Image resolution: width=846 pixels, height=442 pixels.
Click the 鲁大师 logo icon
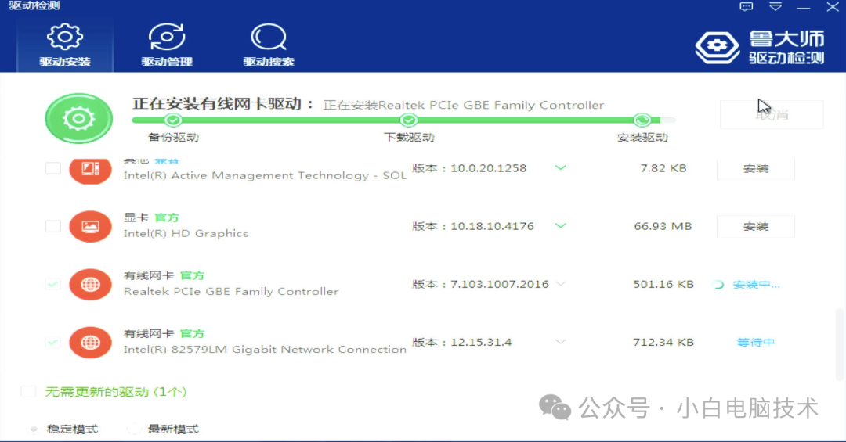[x=717, y=48]
